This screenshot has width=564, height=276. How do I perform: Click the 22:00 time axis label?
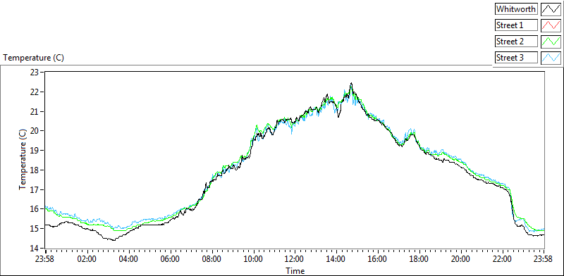point(502,259)
